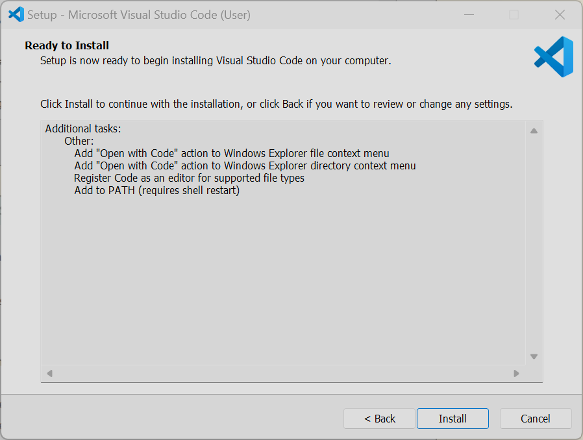Click the VS Code icon in title bar

click(16, 14)
